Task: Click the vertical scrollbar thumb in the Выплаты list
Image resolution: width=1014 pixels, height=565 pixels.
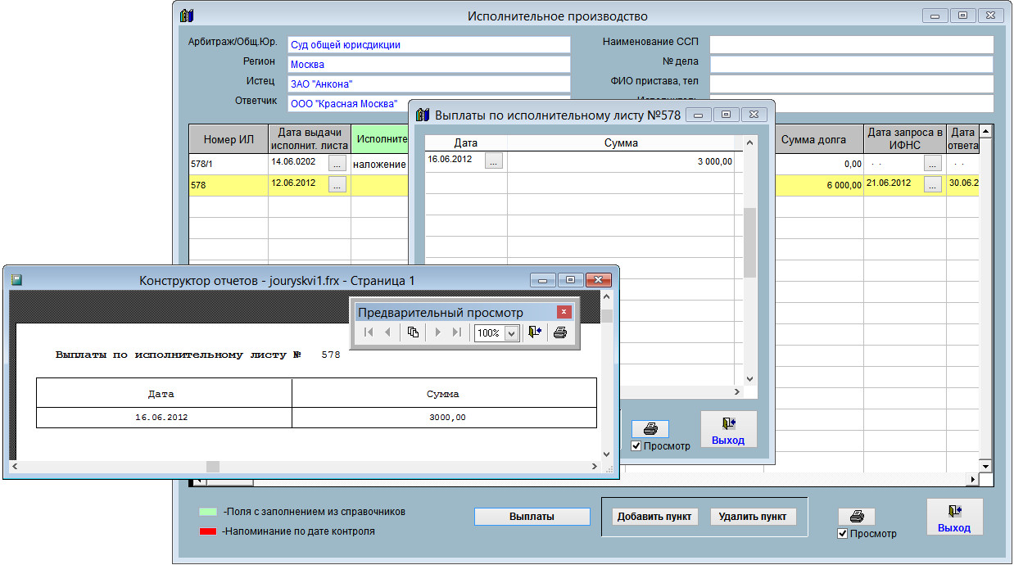Action: [x=749, y=242]
